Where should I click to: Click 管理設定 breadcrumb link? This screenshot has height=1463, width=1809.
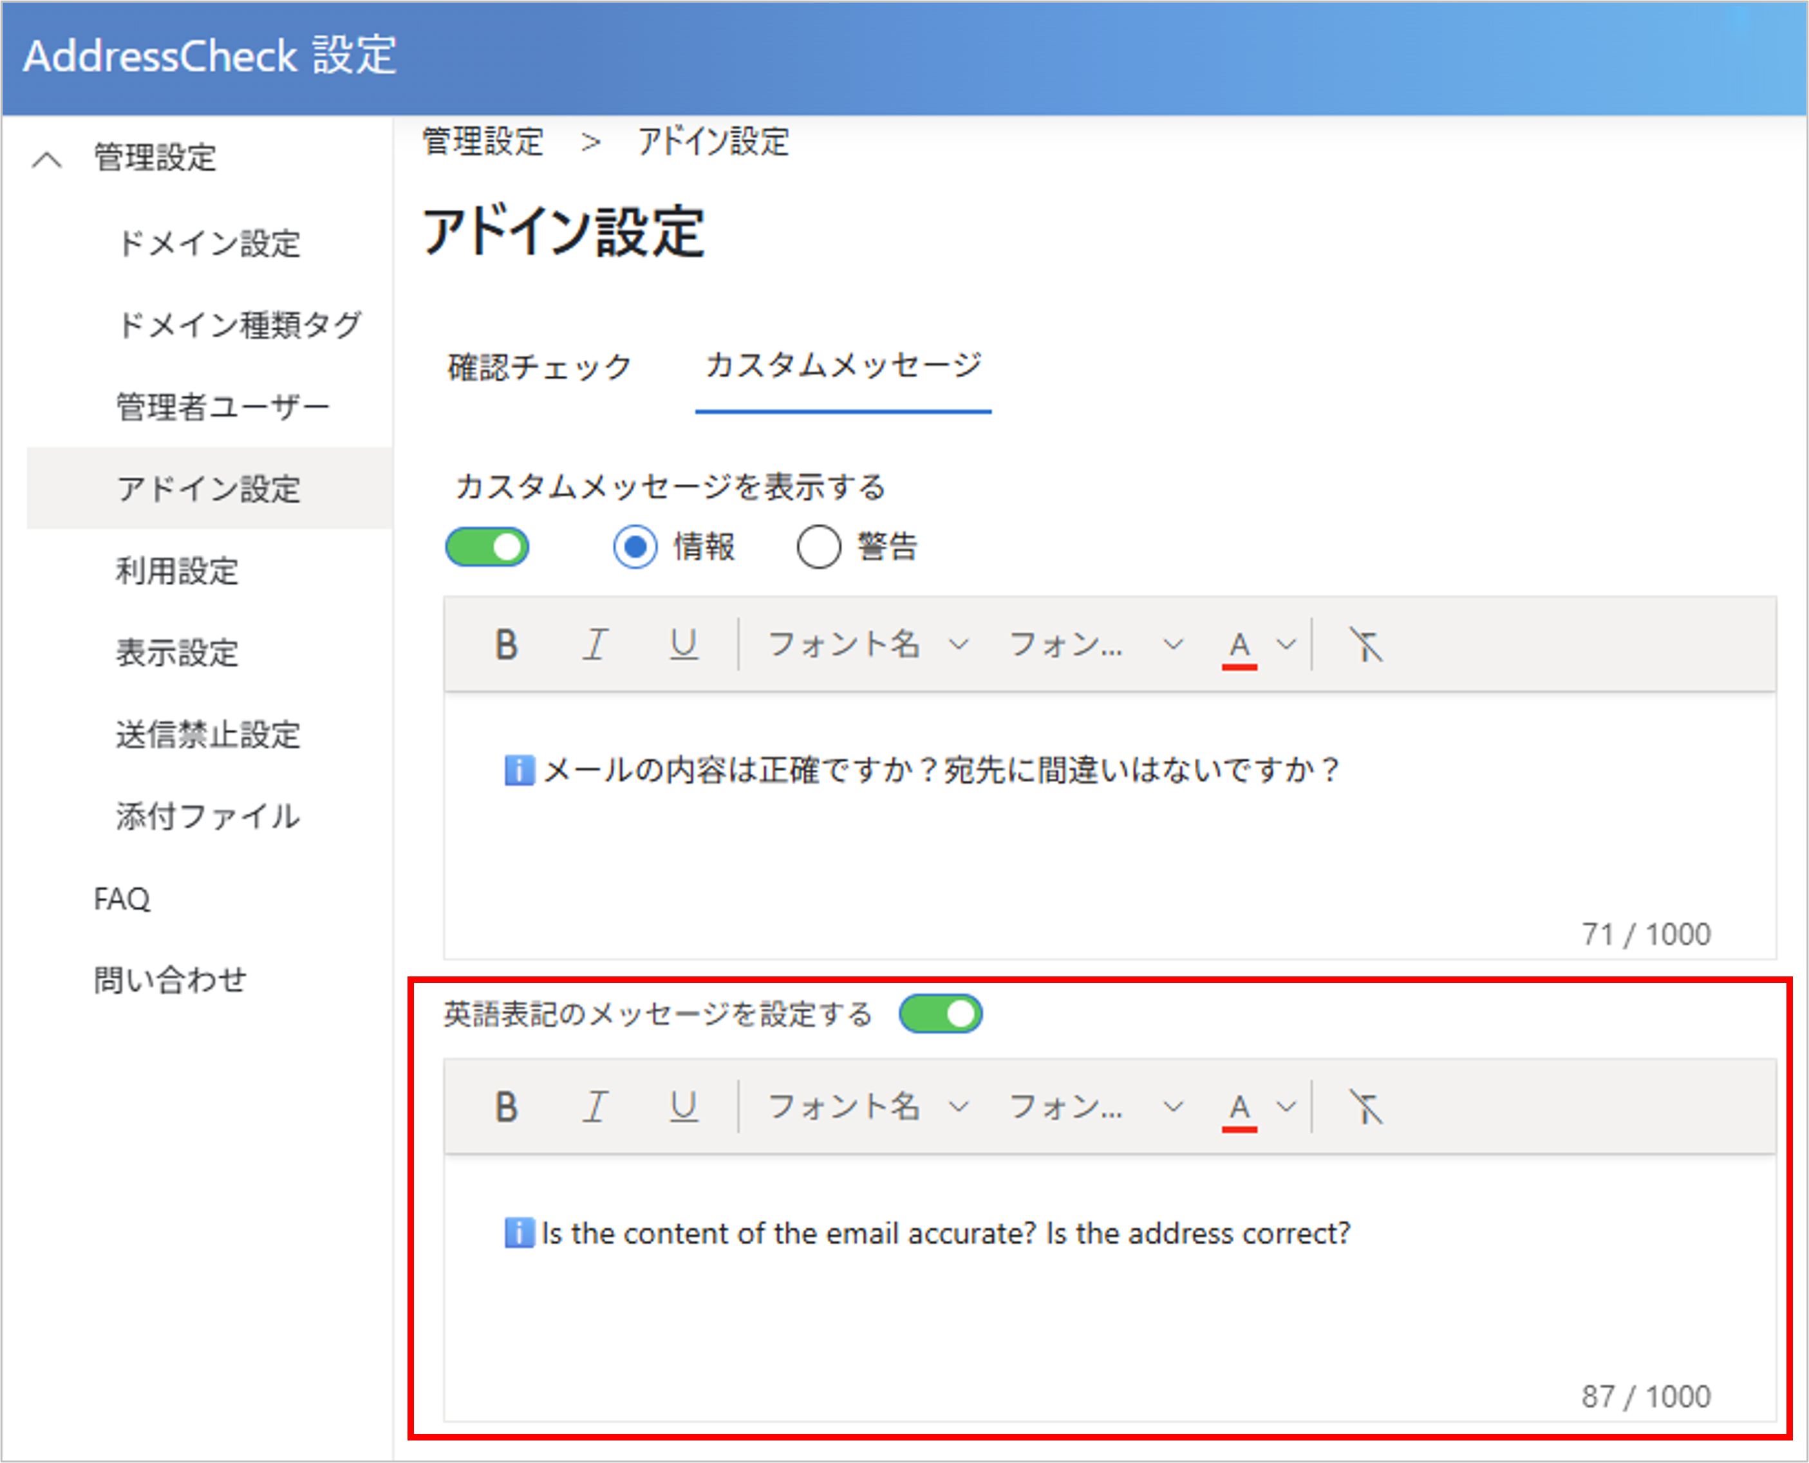[x=483, y=142]
